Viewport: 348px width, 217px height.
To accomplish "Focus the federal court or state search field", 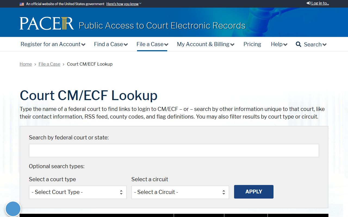I will pos(174,151).
